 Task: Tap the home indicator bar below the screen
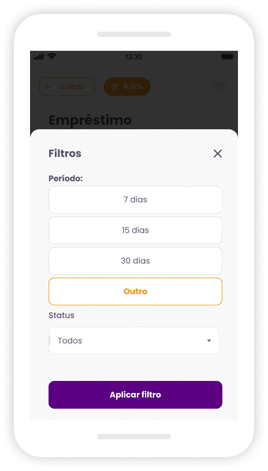(x=134, y=436)
